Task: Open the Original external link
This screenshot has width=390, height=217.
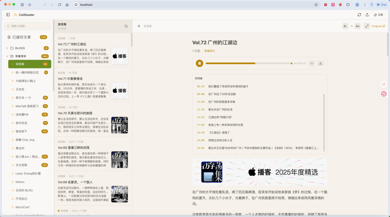Action: [378, 26]
